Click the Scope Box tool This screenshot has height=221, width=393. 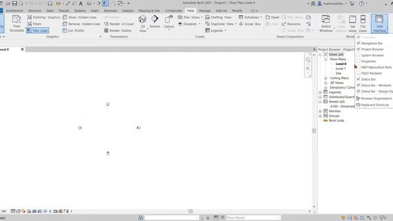tap(249, 24)
